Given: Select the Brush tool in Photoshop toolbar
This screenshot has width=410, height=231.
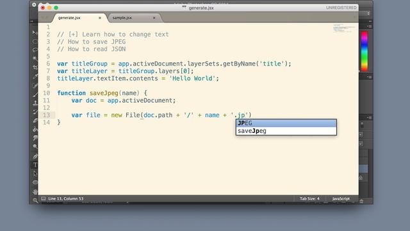Looking at the screenshot, I should click(35, 94).
